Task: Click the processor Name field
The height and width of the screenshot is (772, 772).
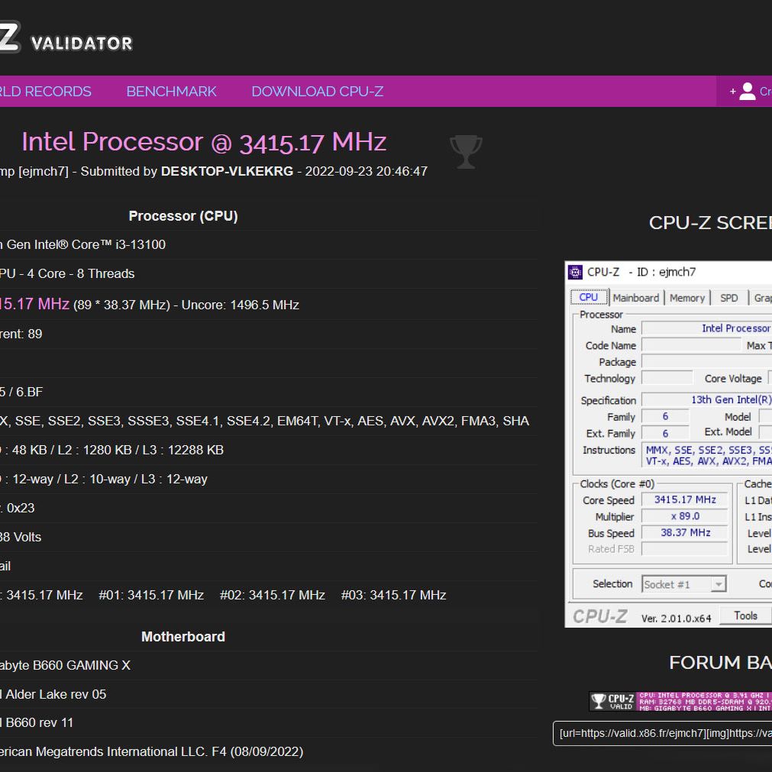Action: (x=706, y=328)
